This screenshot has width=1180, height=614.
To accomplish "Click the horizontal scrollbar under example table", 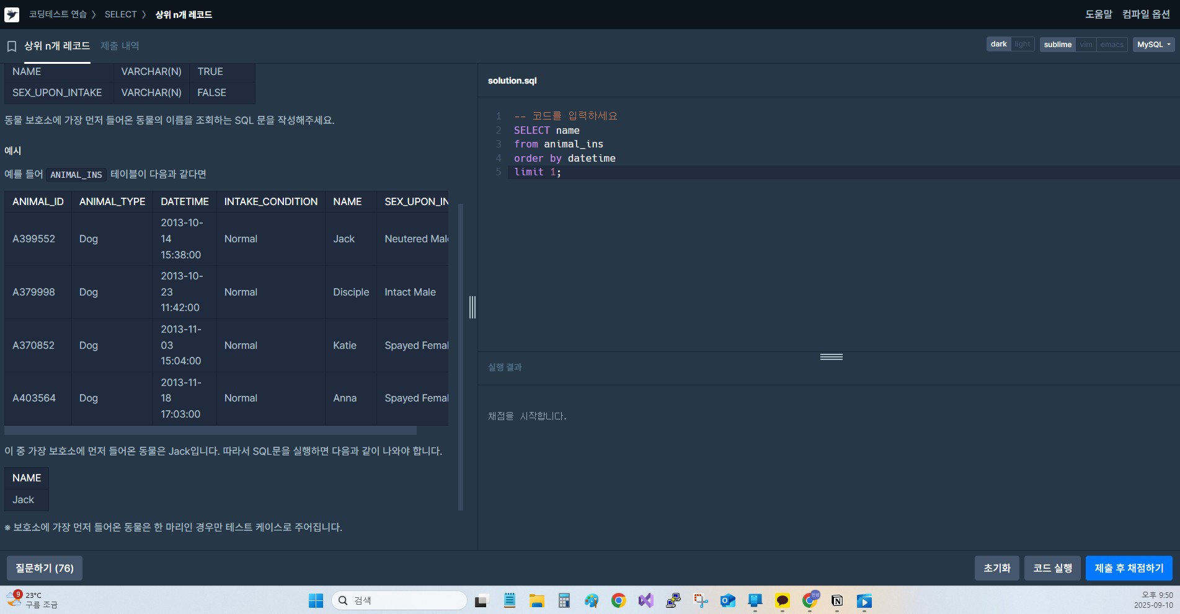I will (211, 430).
